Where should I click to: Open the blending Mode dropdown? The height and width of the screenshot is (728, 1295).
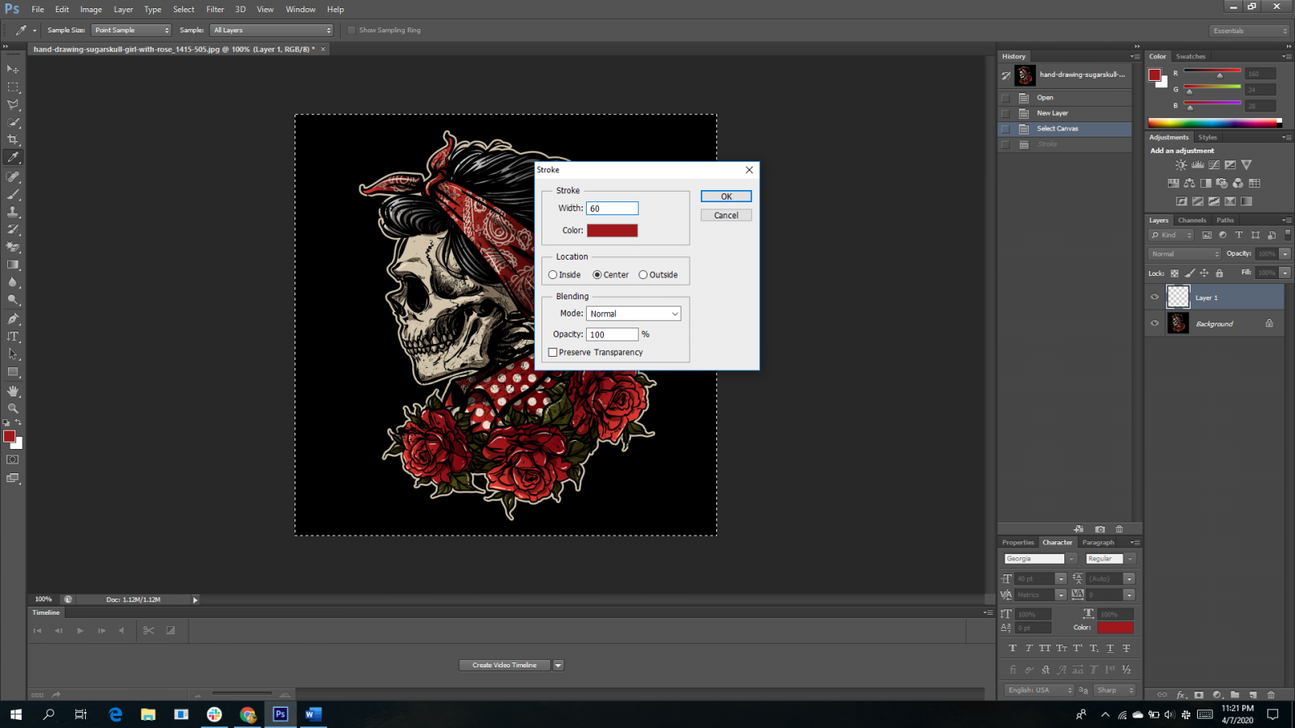[x=633, y=314]
